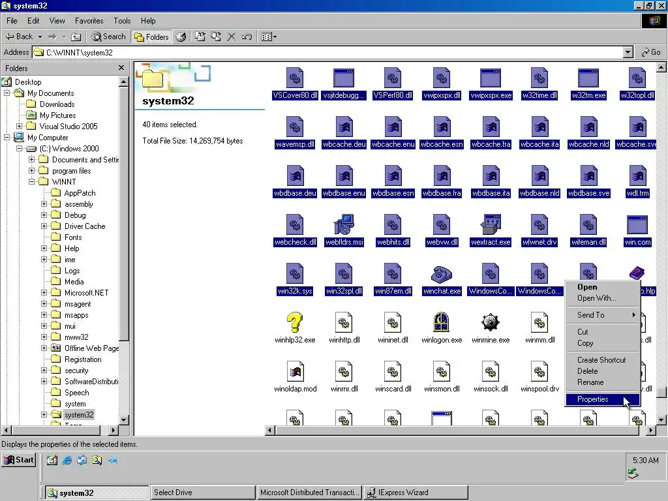Click the Move To toolbar icon
Image resolution: width=668 pixels, height=501 pixels.
[200, 37]
